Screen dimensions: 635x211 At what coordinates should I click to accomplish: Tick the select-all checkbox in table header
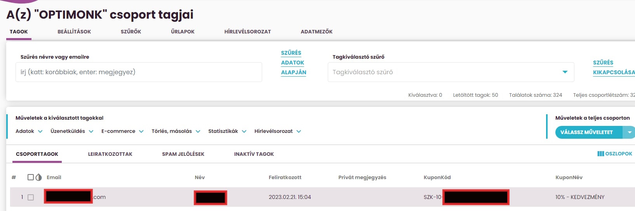(31, 177)
